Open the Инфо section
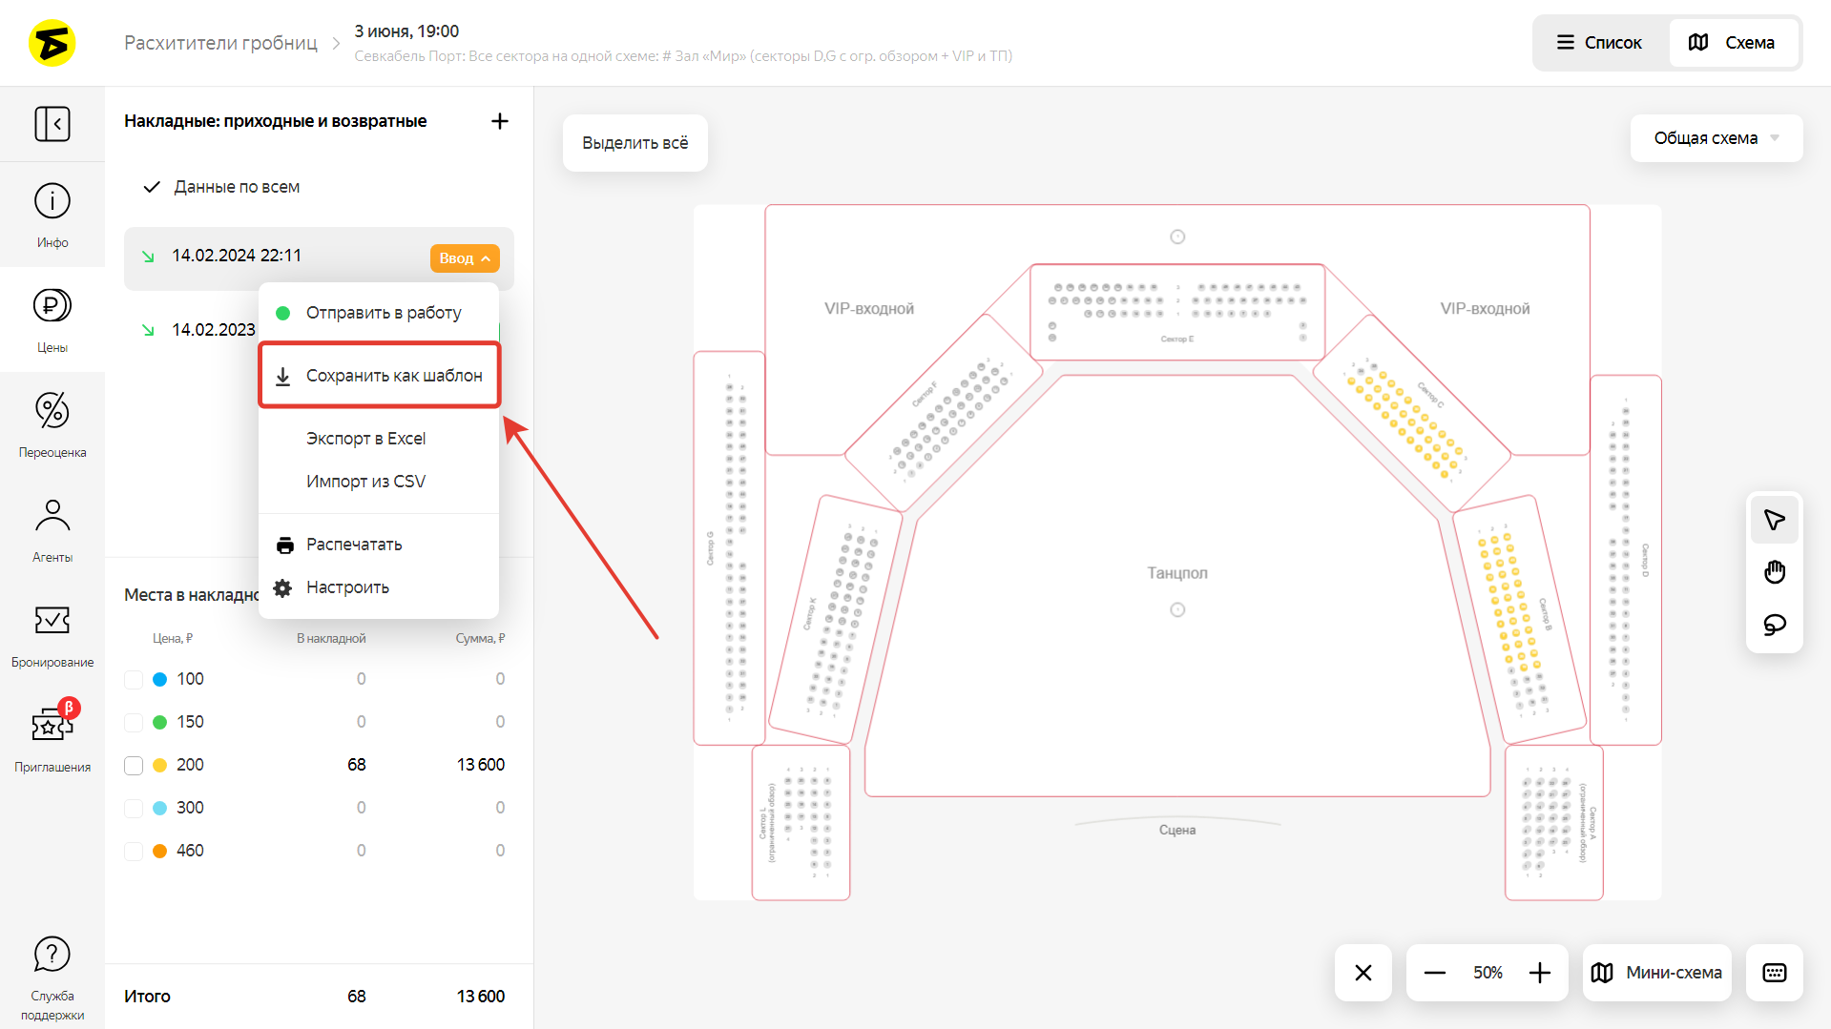The image size is (1831, 1029). point(52,215)
